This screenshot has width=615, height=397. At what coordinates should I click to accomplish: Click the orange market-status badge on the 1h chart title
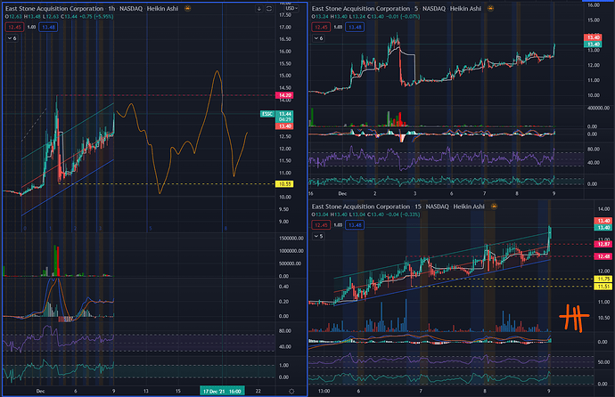(187, 8)
